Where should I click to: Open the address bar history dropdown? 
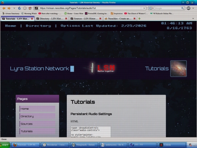[144, 8]
